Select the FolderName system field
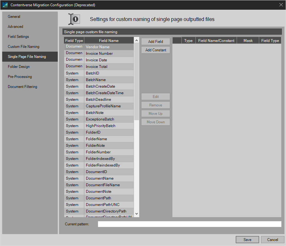 pos(99,139)
